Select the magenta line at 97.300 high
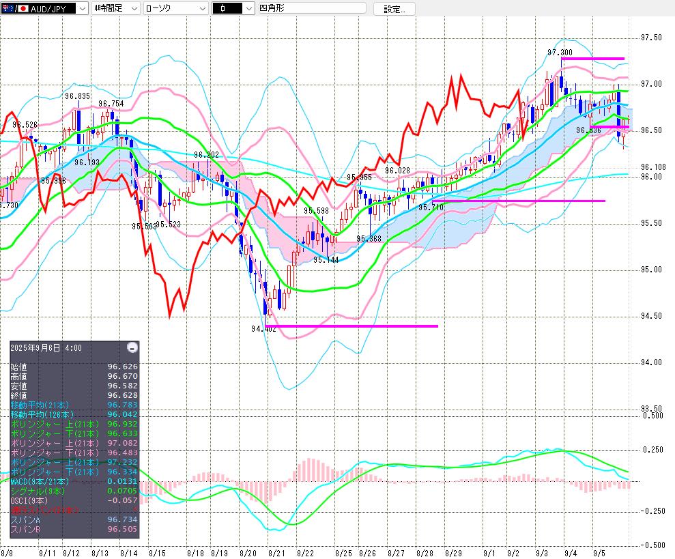The image size is (675, 559). tap(593, 58)
